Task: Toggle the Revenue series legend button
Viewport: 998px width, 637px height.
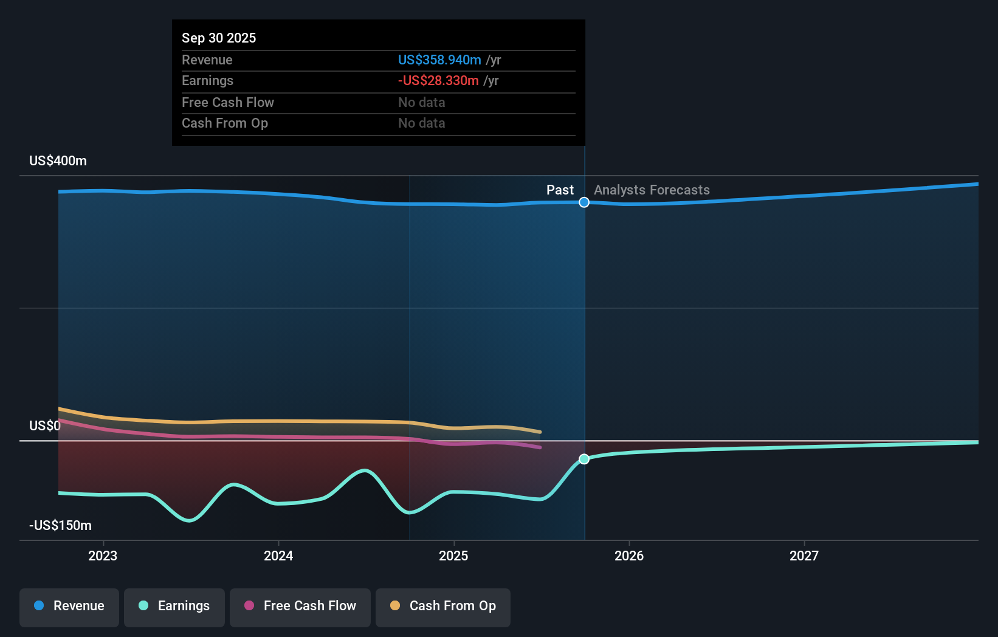Action: coord(69,607)
